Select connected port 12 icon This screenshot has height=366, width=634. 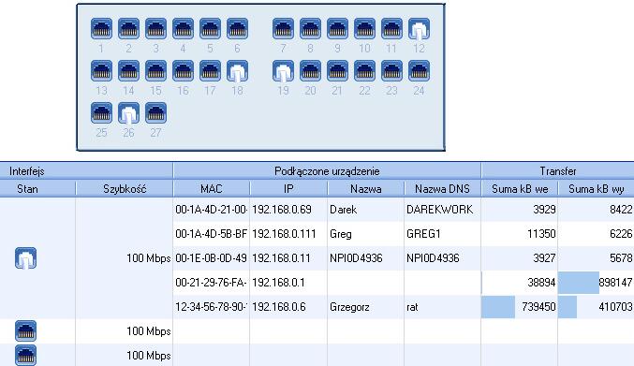coord(419,29)
